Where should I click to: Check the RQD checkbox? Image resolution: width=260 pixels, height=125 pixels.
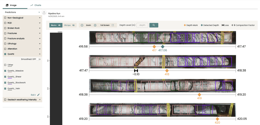point(5,23)
